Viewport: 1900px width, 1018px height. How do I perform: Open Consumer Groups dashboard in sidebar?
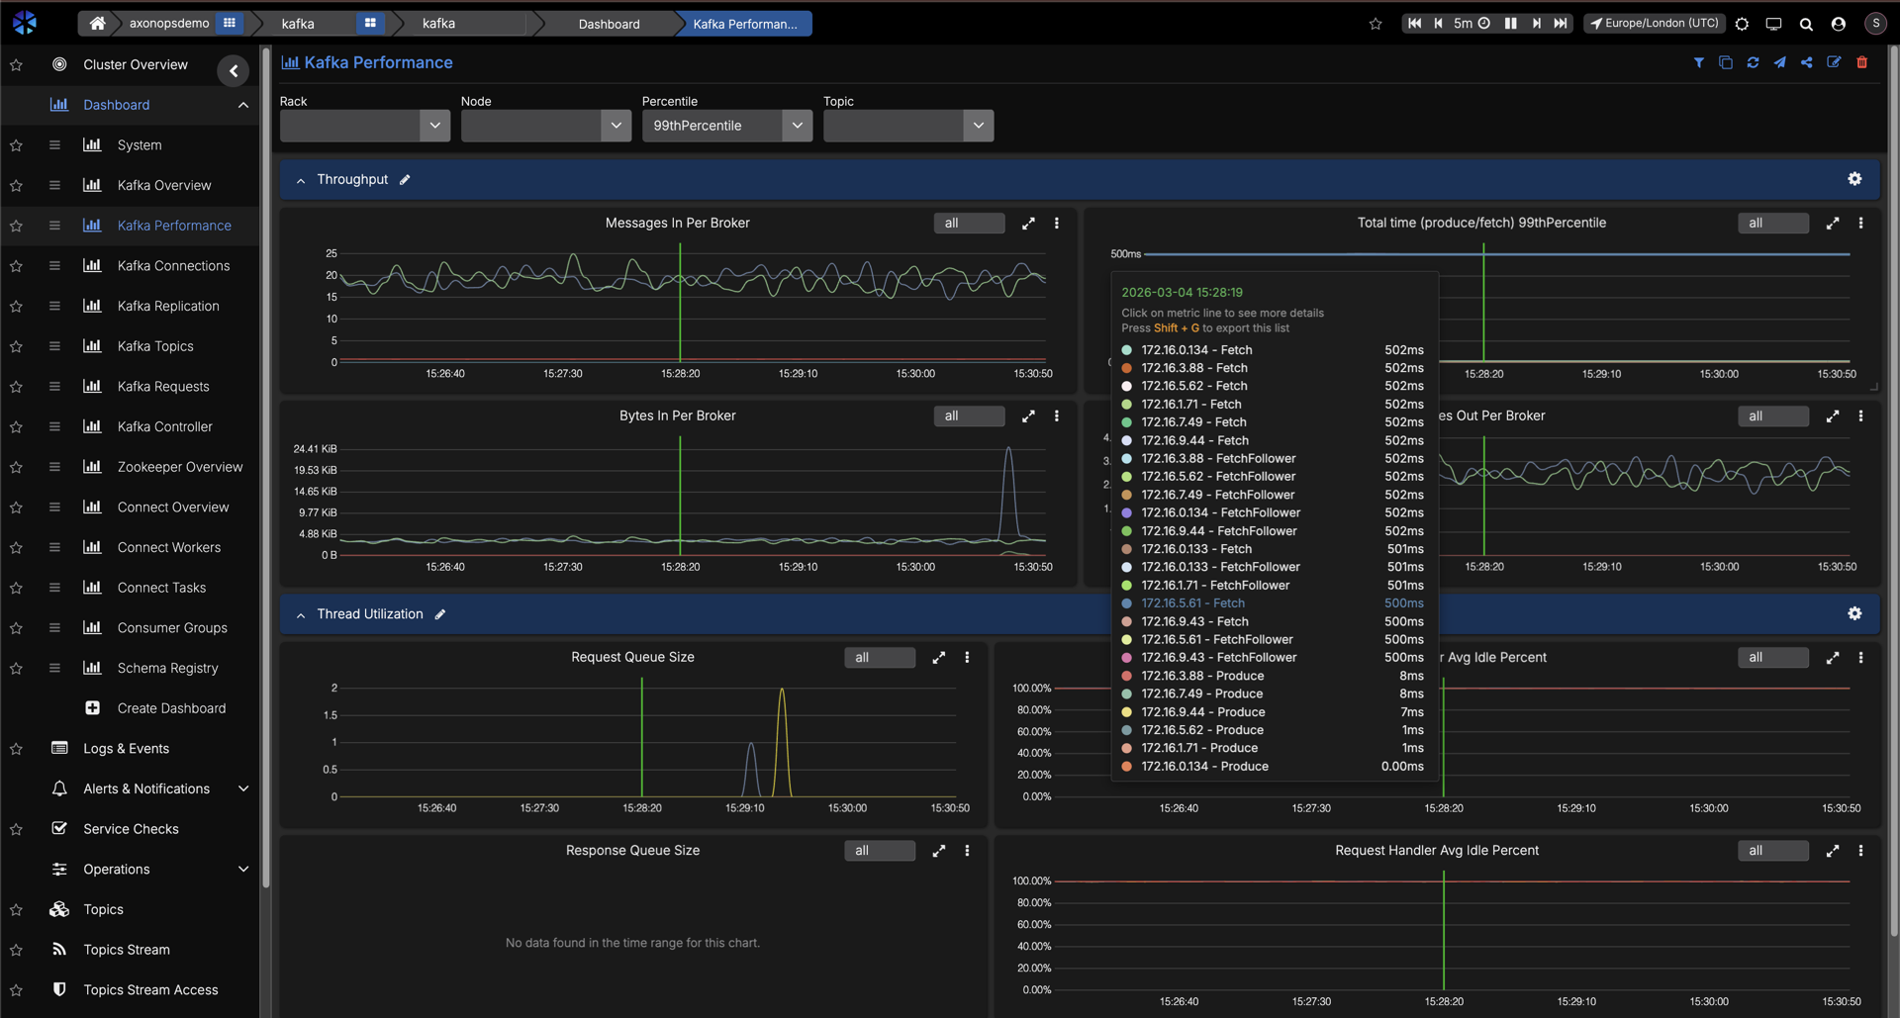172,628
